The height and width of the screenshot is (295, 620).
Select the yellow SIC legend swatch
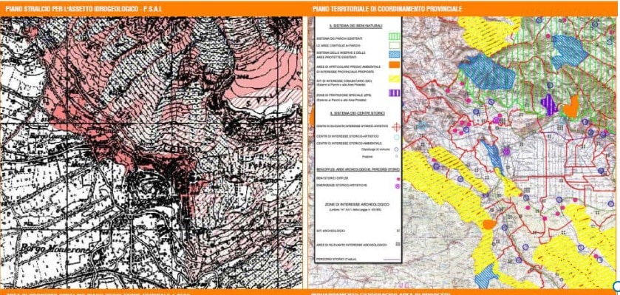(x=394, y=78)
